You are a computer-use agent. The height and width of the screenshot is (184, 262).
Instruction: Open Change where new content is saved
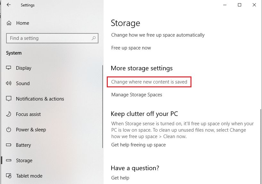coord(149,82)
